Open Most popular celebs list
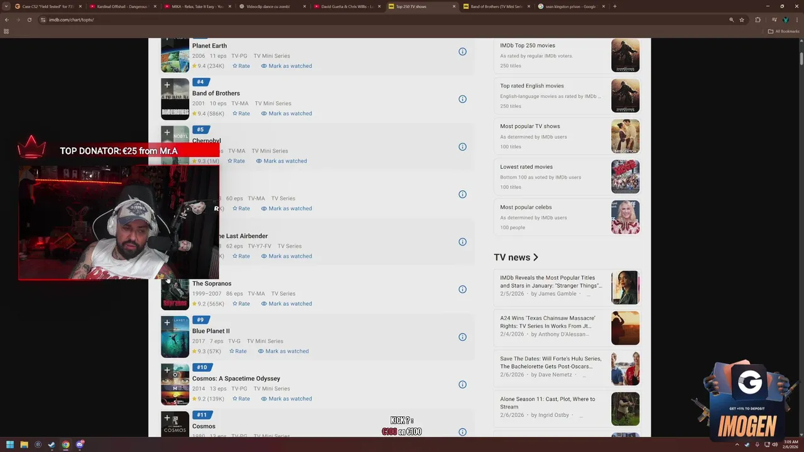804x452 pixels. click(526, 207)
